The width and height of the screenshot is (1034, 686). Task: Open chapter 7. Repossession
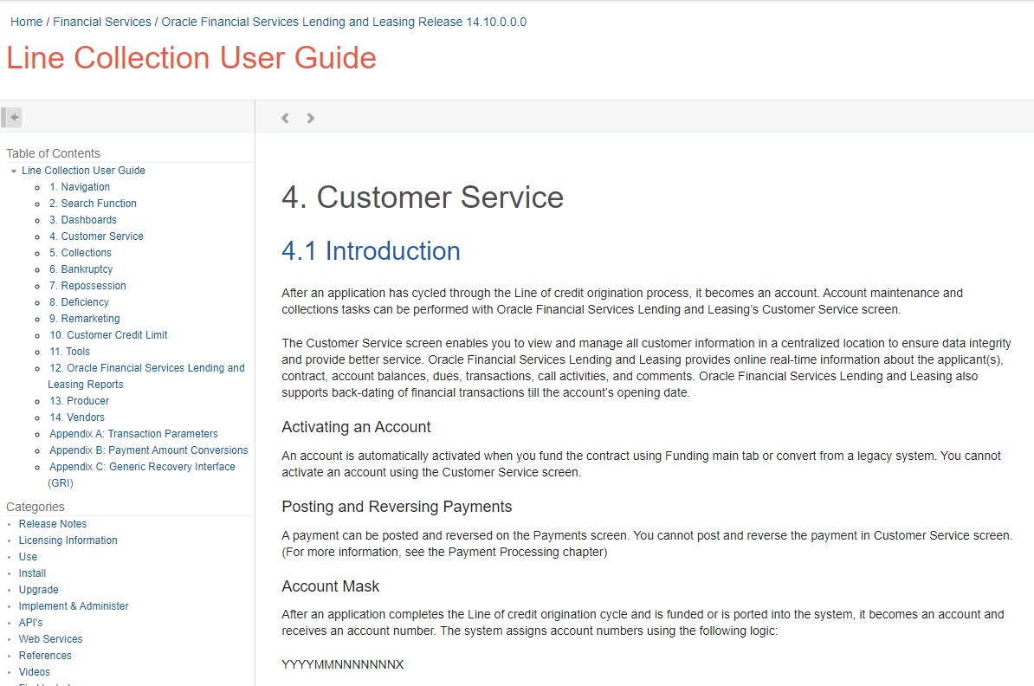coord(87,286)
